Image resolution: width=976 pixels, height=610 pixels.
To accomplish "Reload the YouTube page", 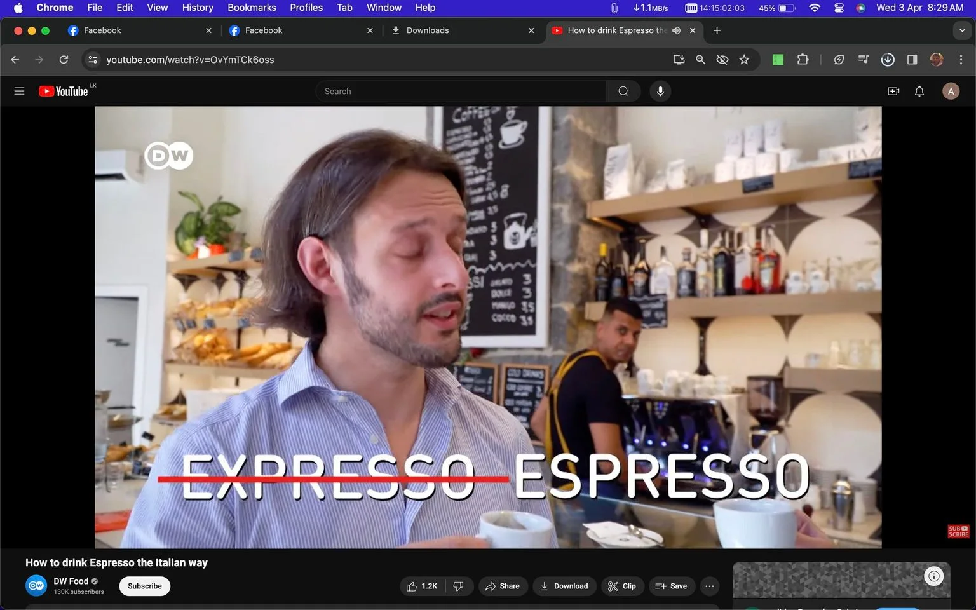I will pos(64,60).
